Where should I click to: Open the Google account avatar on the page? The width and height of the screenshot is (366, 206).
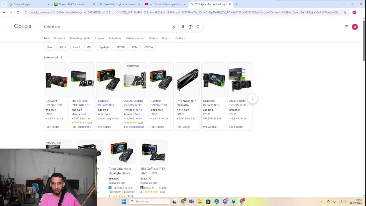[x=355, y=27]
